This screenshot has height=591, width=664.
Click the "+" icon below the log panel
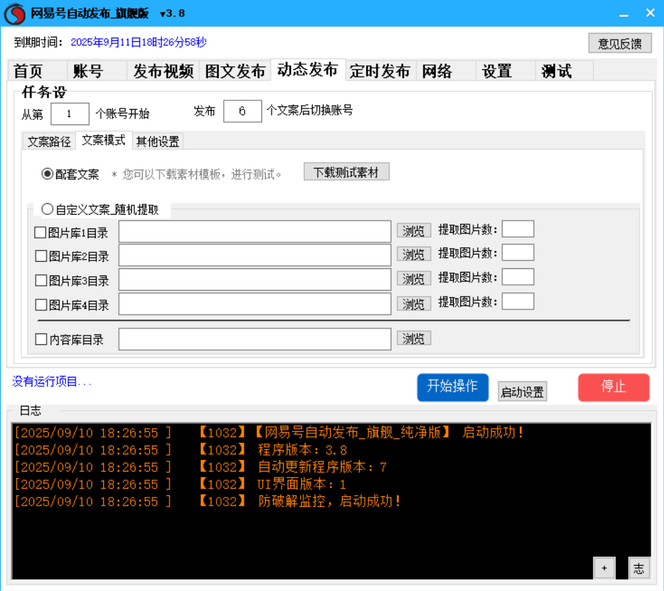click(604, 568)
